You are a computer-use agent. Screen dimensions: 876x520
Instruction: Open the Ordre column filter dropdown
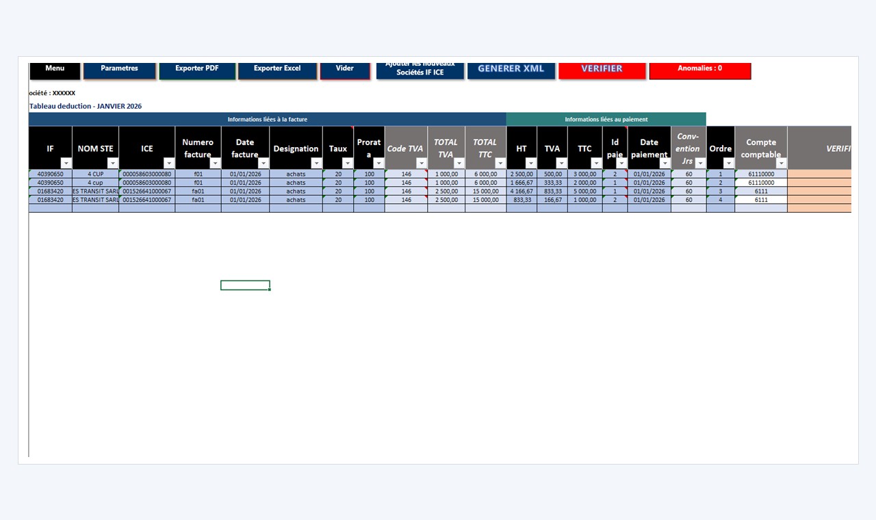point(729,163)
